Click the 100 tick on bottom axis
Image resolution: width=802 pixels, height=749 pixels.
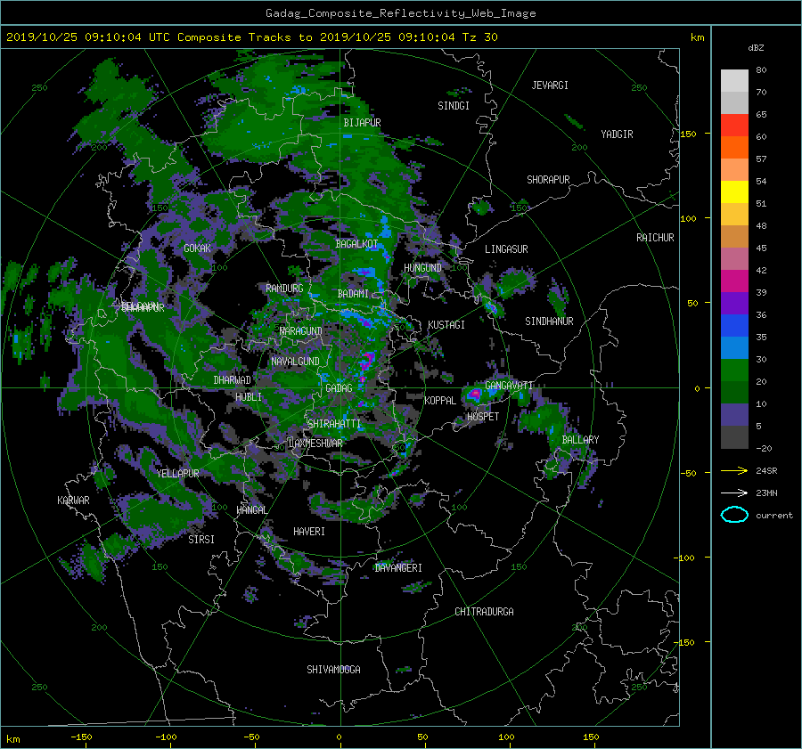(x=506, y=737)
